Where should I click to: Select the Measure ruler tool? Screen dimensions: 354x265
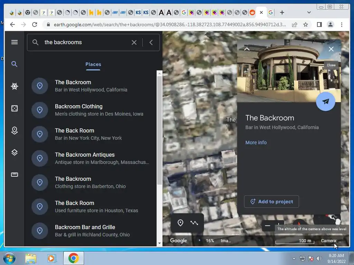(x=15, y=174)
